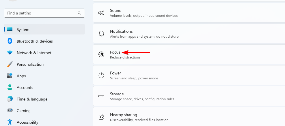The image size is (285, 126).
Task: Click the Storage drive icon
Action: 101,96
